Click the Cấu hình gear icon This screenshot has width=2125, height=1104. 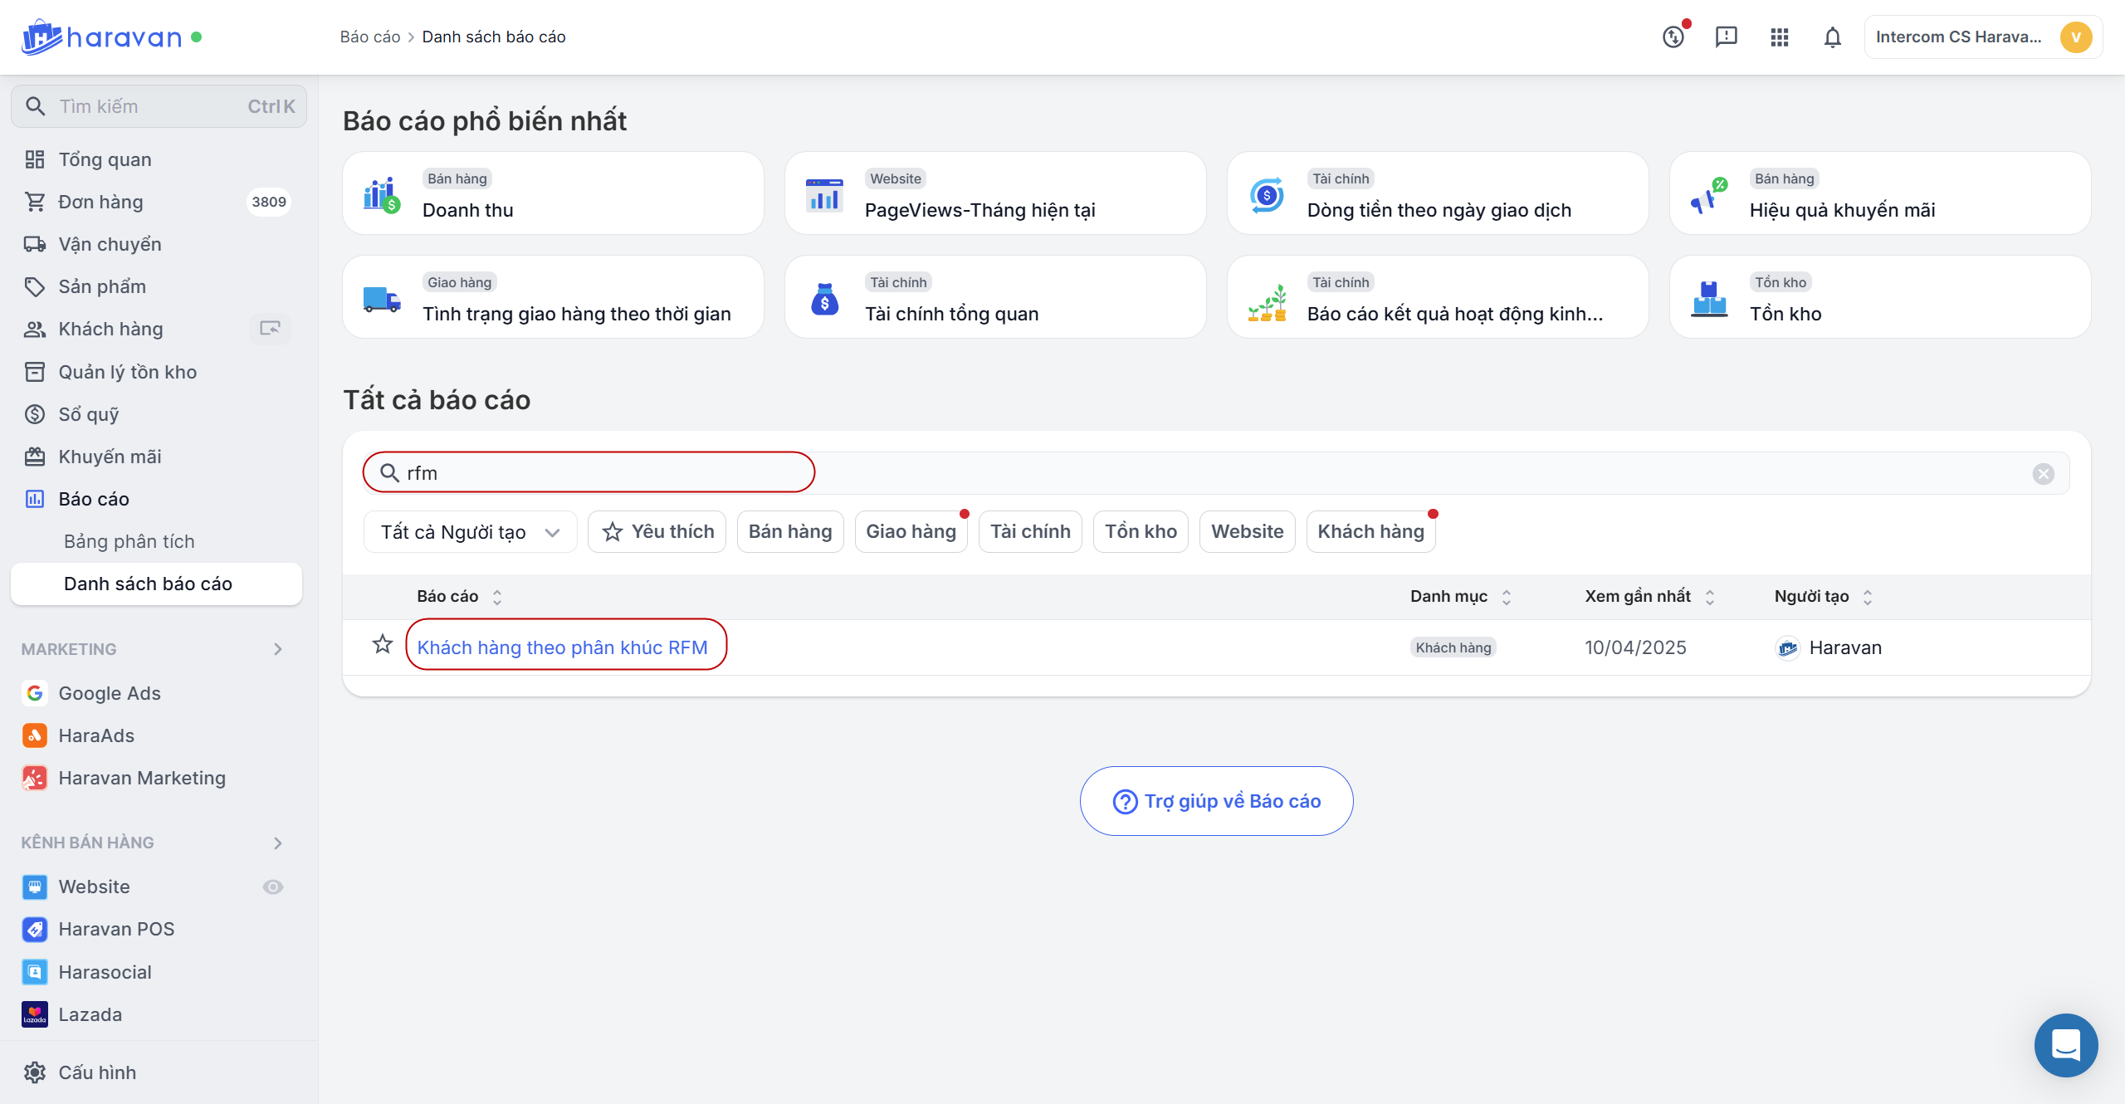35,1072
